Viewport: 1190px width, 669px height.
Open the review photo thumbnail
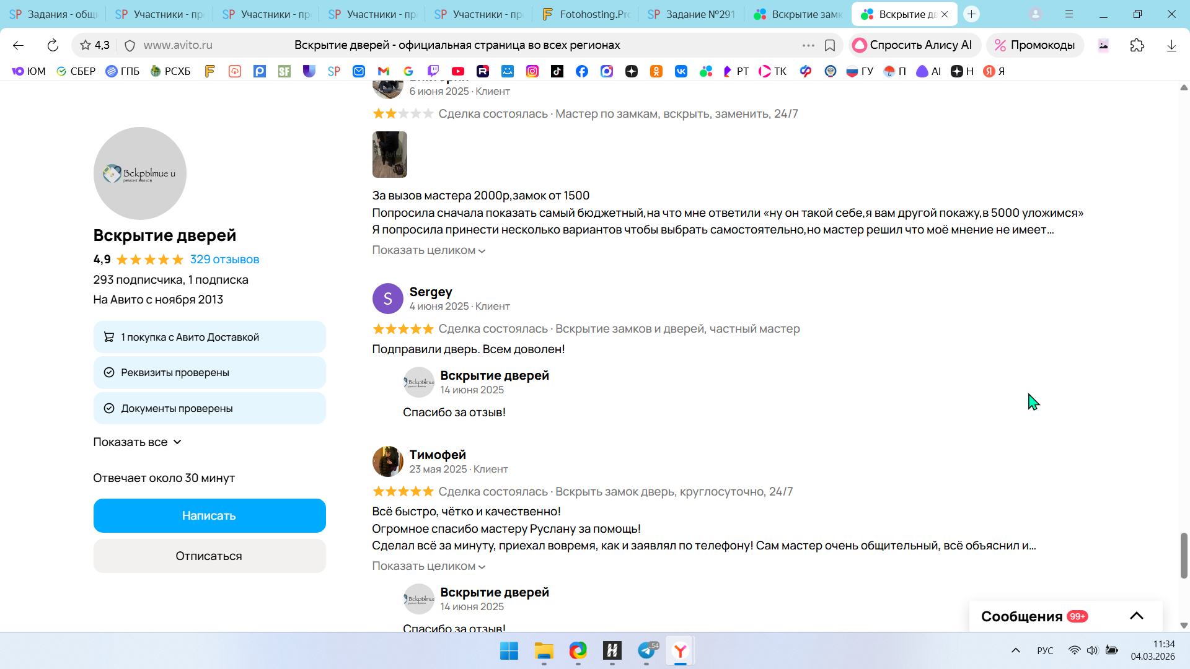[390, 154]
